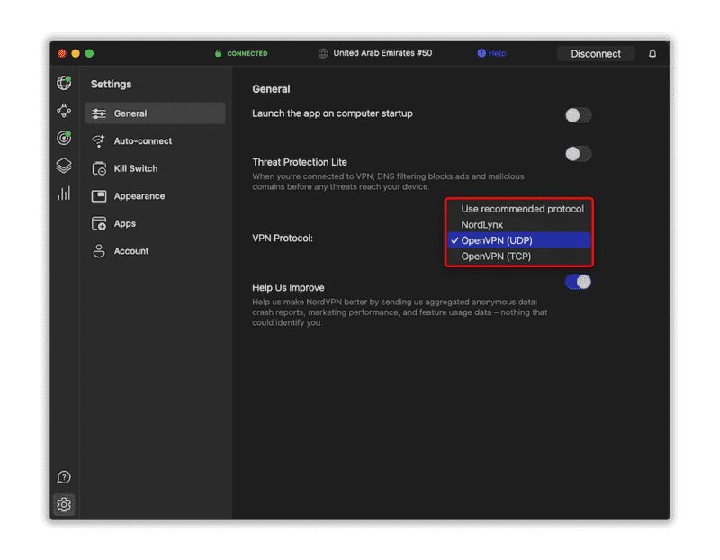Viewport: 720px width, 560px height.
Task: Turn on Threat Protection Lite switch
Action: [578, 154]
